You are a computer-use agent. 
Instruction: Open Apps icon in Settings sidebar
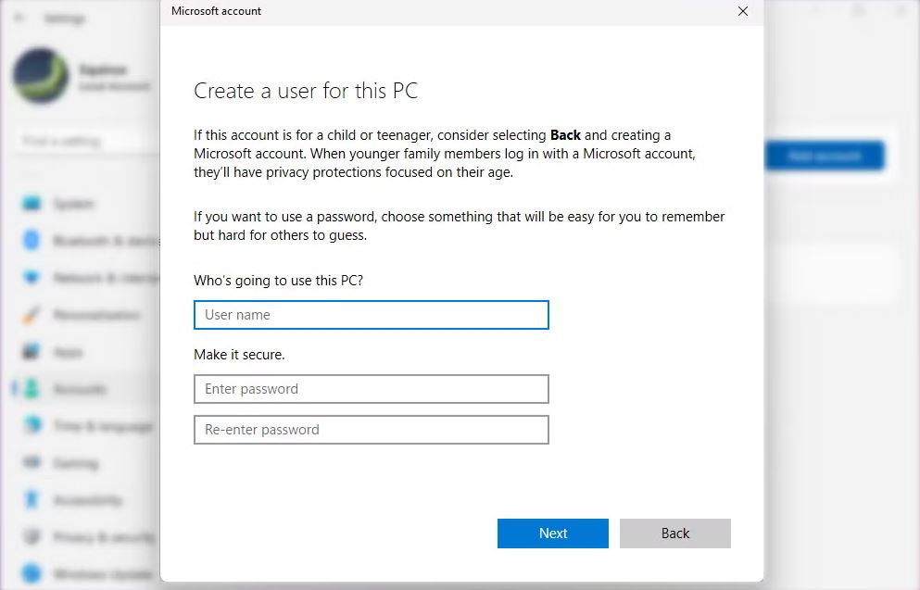click(32, 352)
